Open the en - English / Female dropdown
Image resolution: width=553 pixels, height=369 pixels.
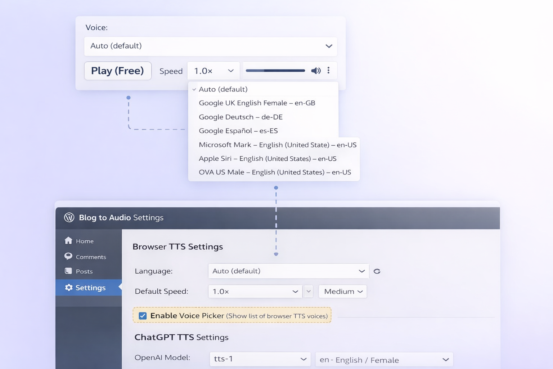384,360
